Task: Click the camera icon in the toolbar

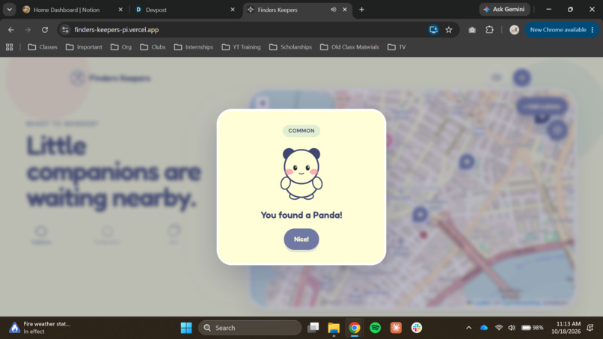Action: pos(472,30)
